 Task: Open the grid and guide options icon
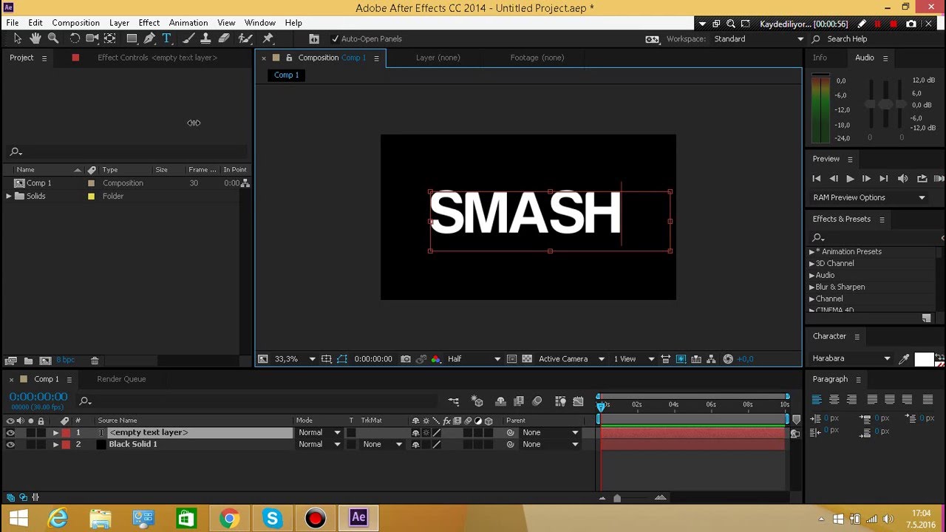pyautogui.click(x=326, y=359)
